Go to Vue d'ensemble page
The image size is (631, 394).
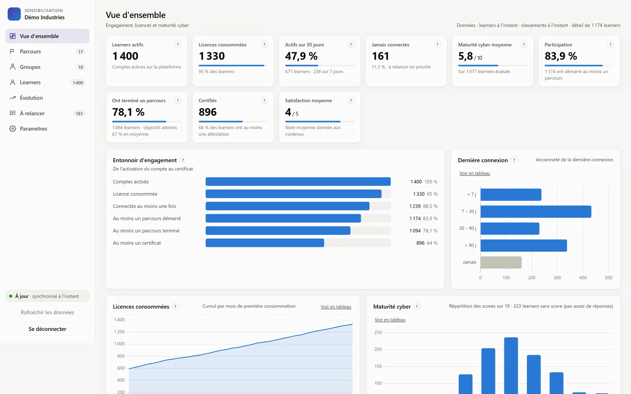click(47, 36)
